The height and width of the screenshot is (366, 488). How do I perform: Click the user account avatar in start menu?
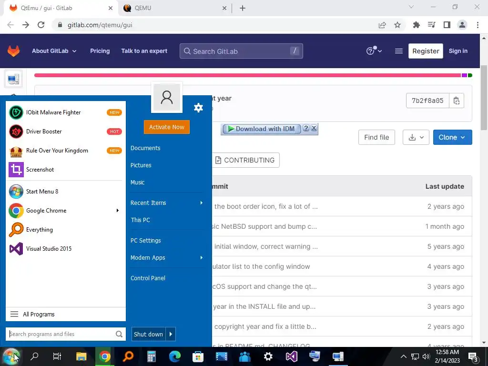[166, 97]
